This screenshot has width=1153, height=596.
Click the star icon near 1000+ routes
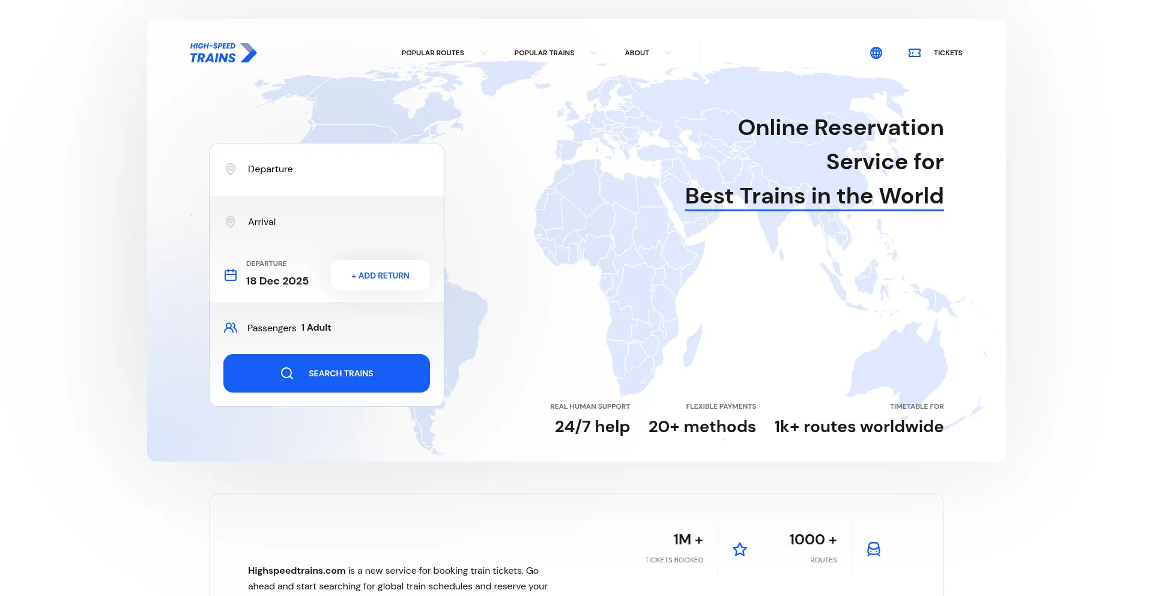tap(740, 549)
